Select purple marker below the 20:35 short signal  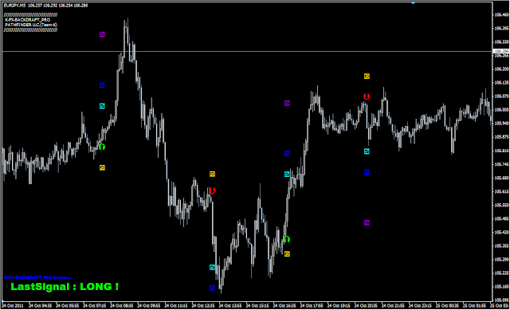(367, 222)
